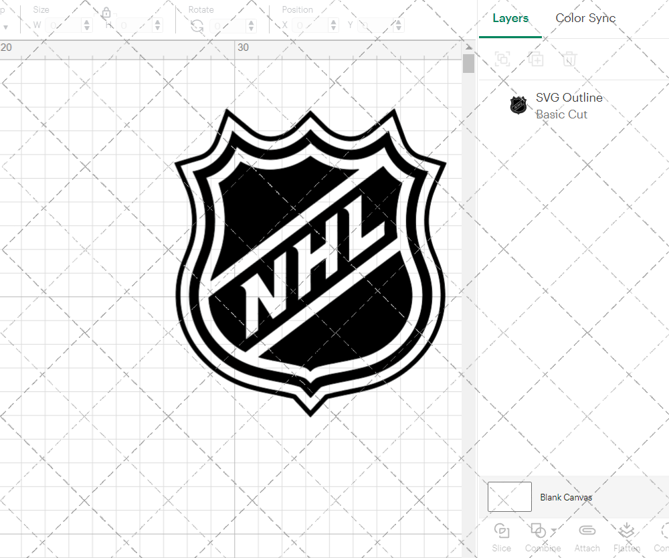Viewport: 669px width, 558px height.
Task: Click the Flatten label button
Action: 626,548
